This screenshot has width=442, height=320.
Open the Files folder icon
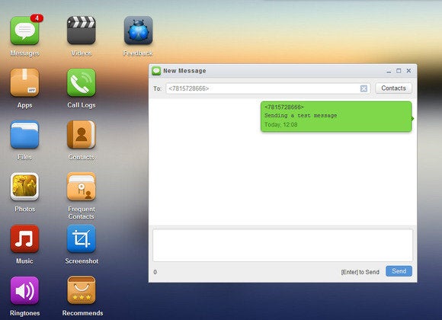[24, 135]
